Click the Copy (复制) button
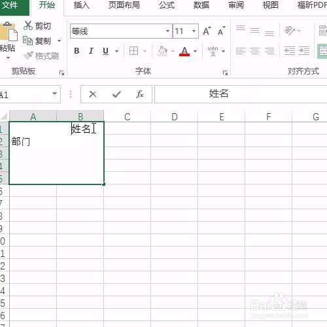Screen dimensions: 327x327 [37, 41]
